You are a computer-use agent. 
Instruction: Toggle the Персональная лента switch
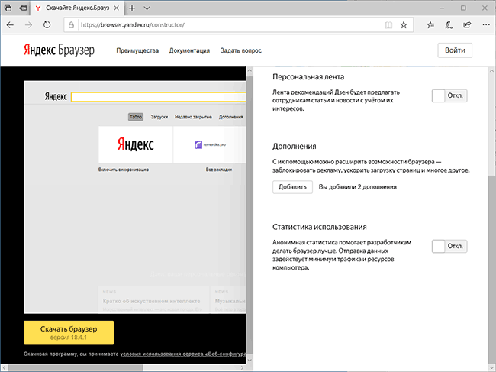[x=449, y=95]
